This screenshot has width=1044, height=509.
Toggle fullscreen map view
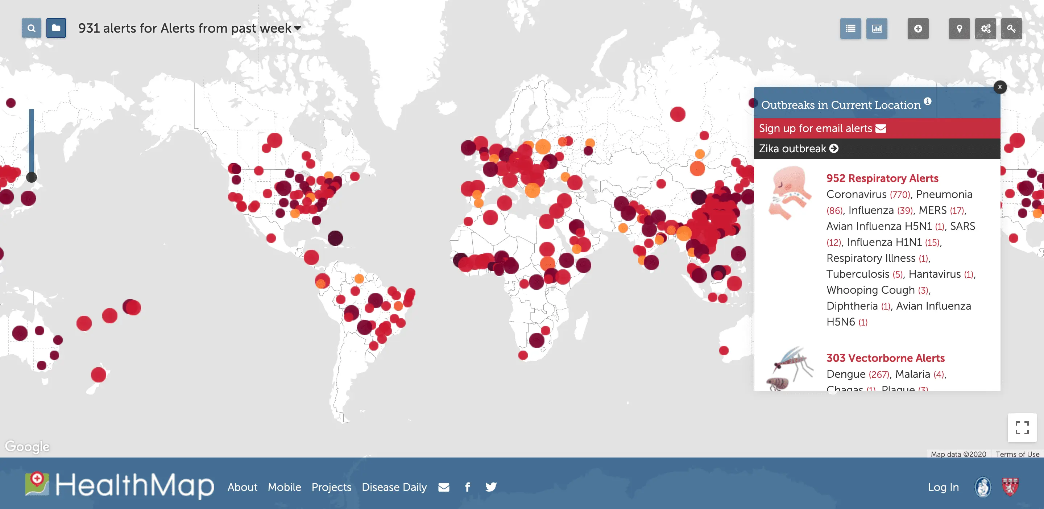coord(1022,427)
